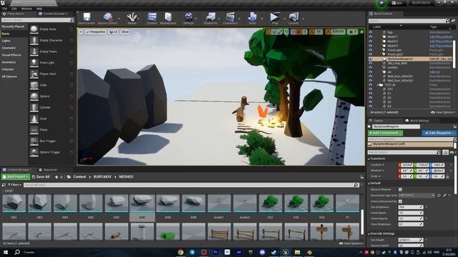Viewport: 458px width, 257px height.
Task: Open the Source Control toolbar icon
Action: pos(107,17)
